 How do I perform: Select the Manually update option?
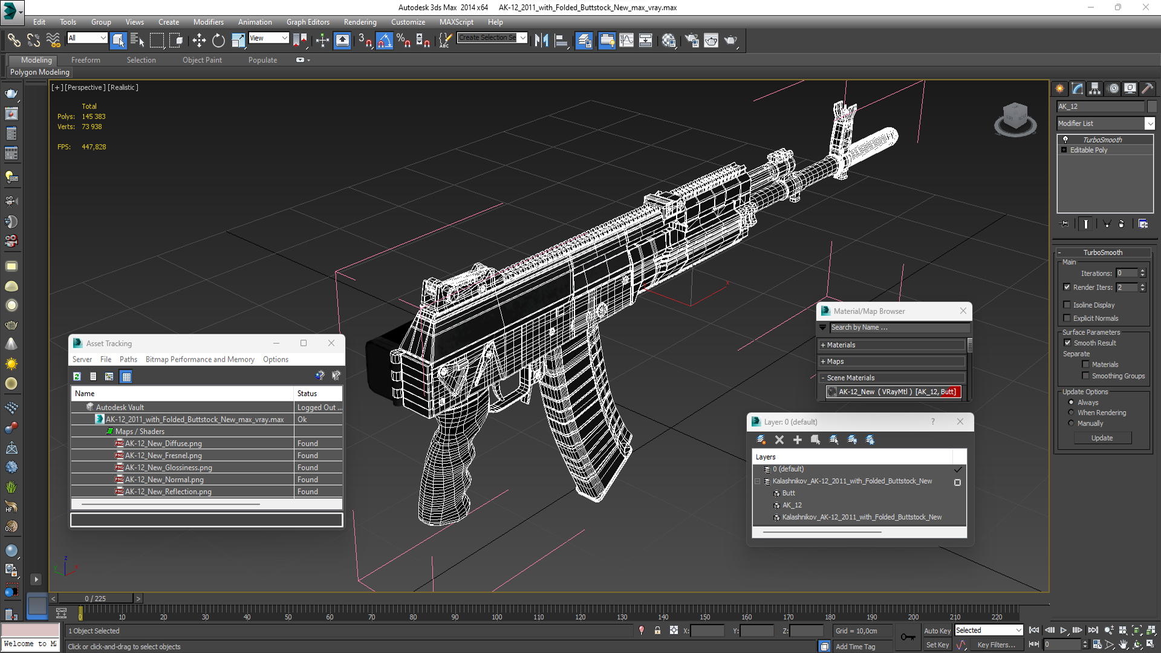[1071, 423]
